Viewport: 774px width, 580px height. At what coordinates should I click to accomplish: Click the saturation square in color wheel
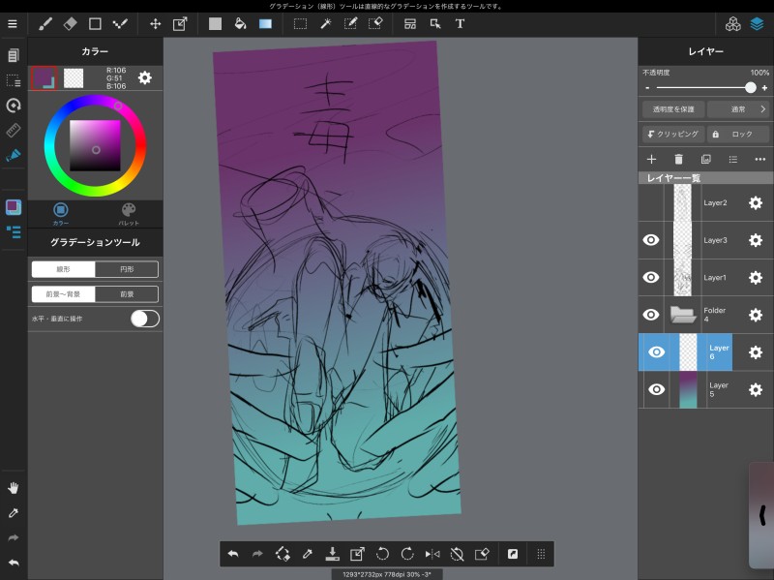tap(95, 145)
